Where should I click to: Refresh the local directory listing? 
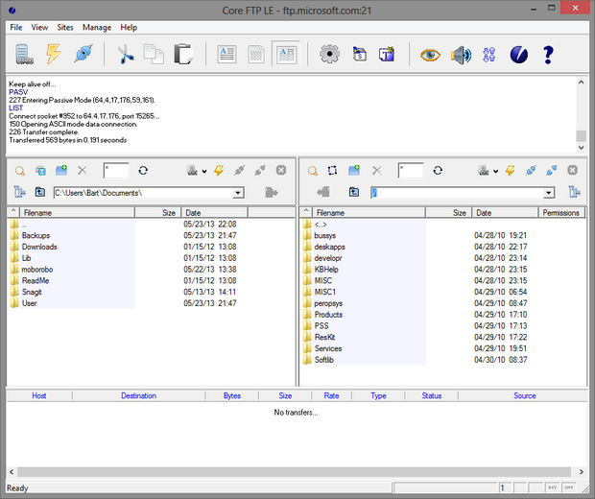pos(143,171)
